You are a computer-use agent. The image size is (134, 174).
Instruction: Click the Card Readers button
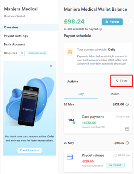point(29,150)
